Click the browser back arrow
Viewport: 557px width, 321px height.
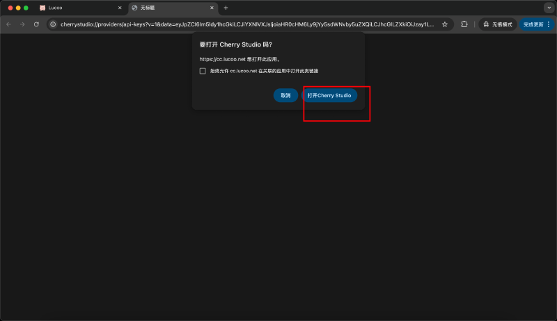[9, 24]
